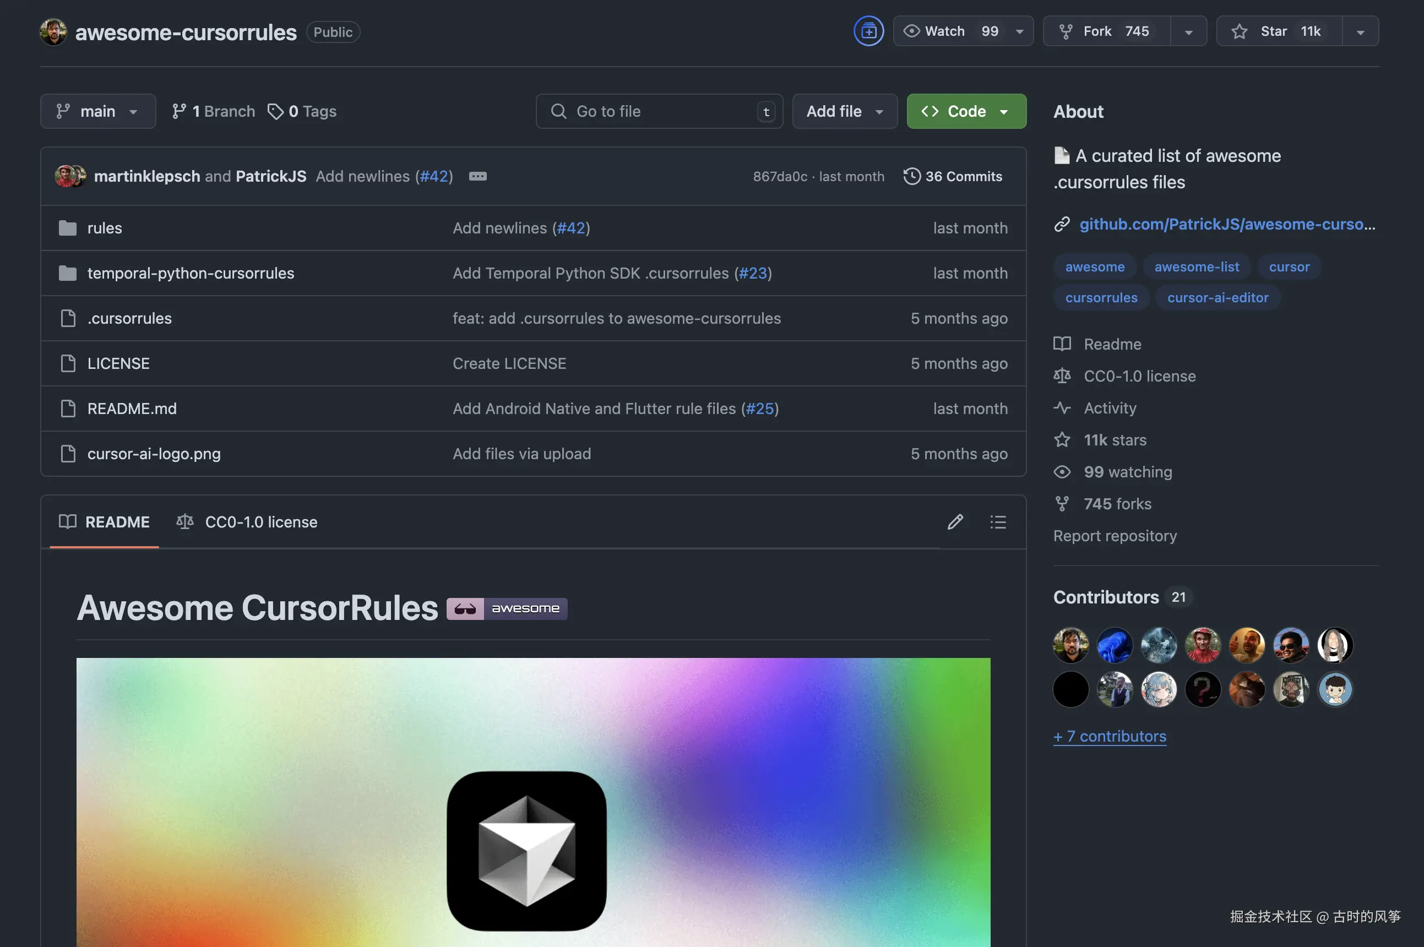Click the awesome sunglasses badge
The width and height of the screenshot is (1424, 947).
point(507,608)
